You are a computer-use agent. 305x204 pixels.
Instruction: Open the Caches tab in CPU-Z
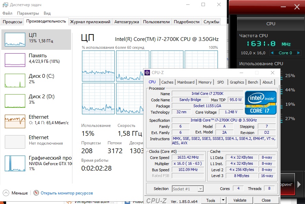click(x=167, y=82)
